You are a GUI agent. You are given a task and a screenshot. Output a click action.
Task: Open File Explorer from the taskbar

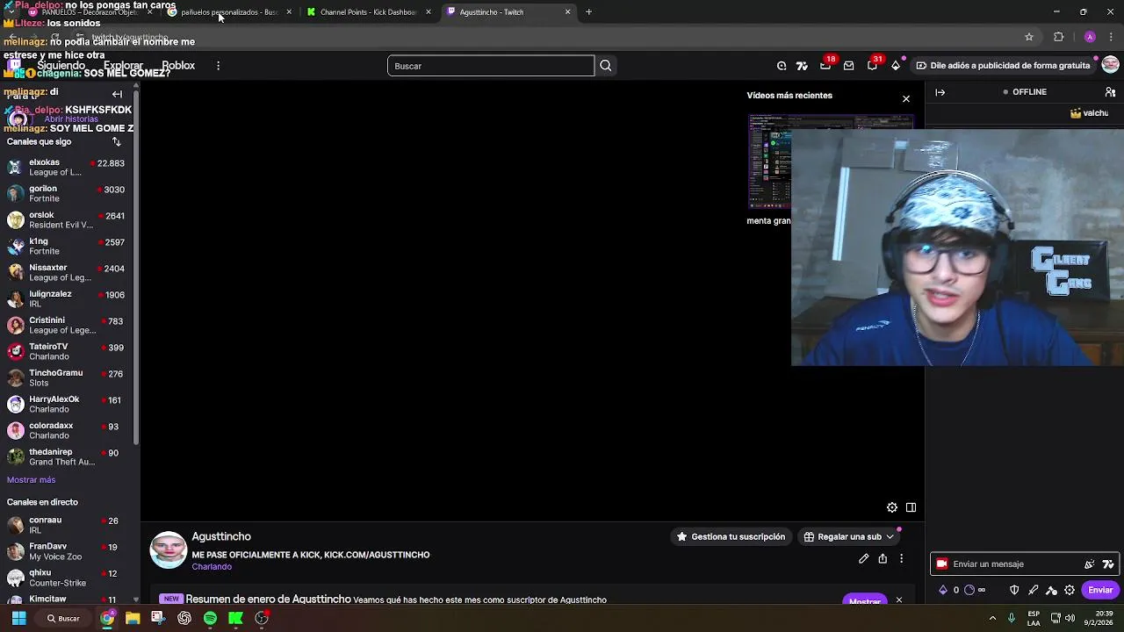click(x=132, y=618)
